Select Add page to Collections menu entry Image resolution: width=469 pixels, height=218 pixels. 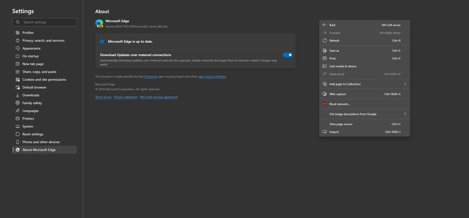coord(365,84)
